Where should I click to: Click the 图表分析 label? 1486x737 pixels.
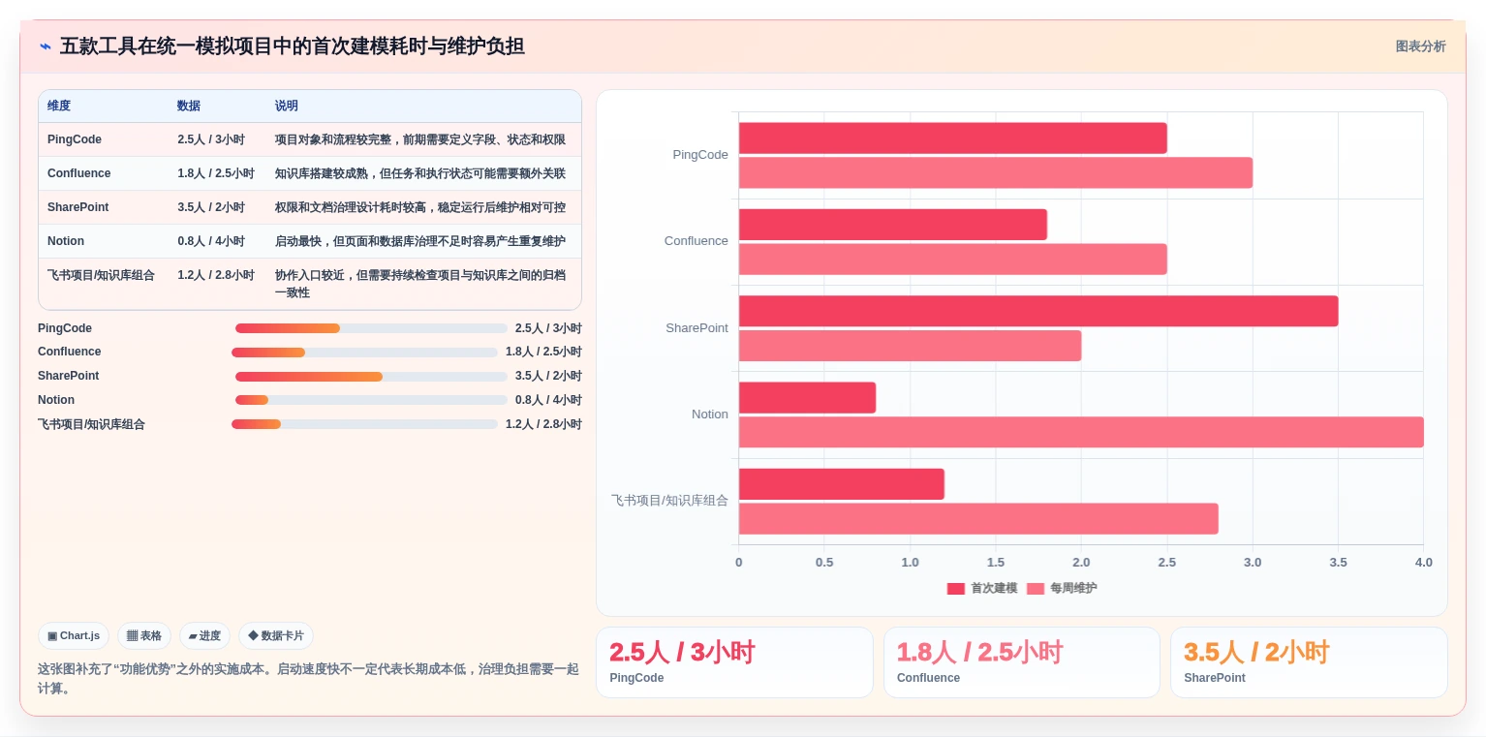pos(1420,46)
